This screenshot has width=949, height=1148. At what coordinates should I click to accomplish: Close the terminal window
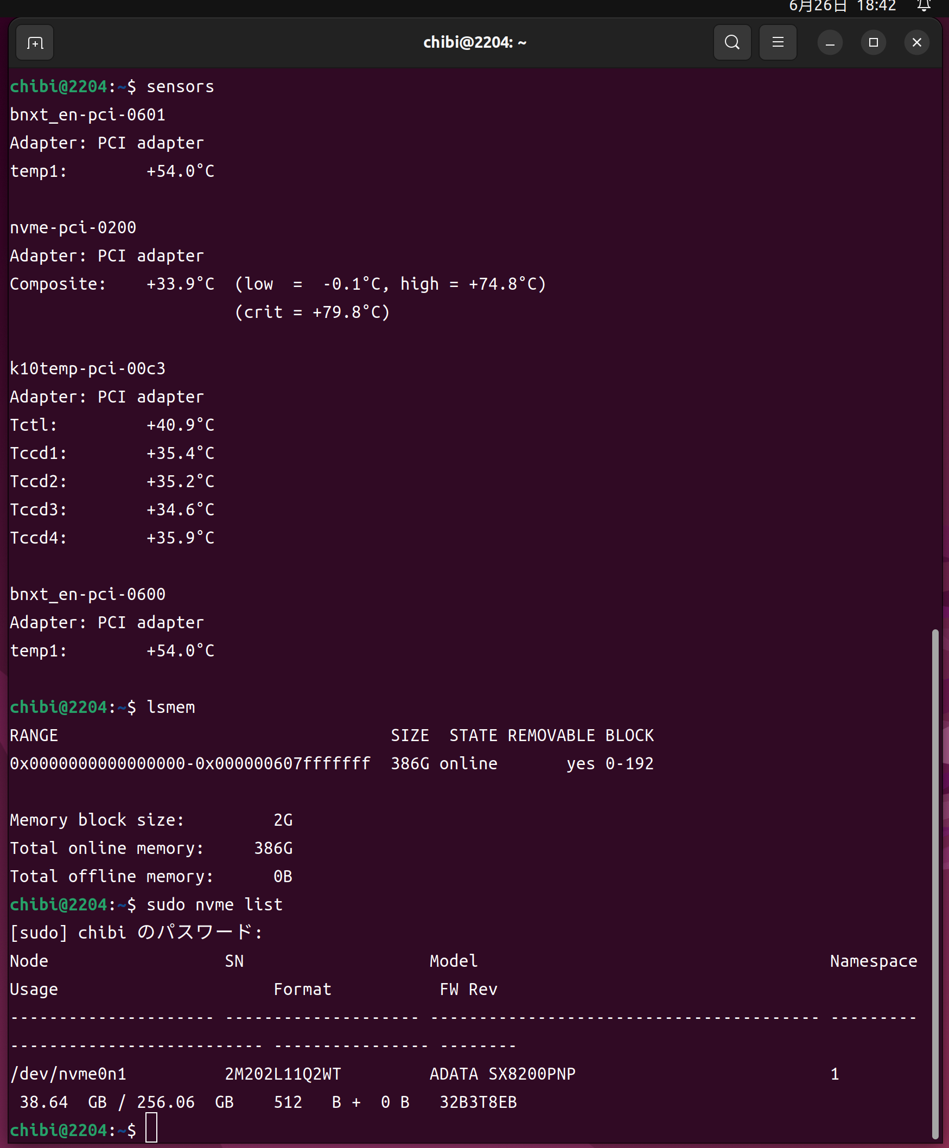click(x=917, y=43)
